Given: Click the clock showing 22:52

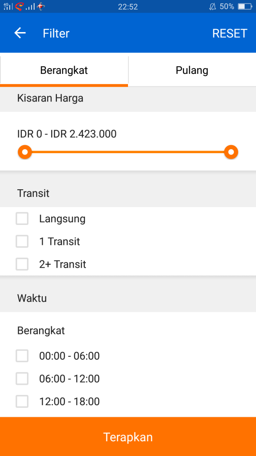Looking at the screenshot, I should [x=128, y=6].
